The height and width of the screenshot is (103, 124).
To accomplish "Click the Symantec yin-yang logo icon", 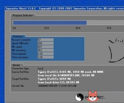I will coord(79,97).
